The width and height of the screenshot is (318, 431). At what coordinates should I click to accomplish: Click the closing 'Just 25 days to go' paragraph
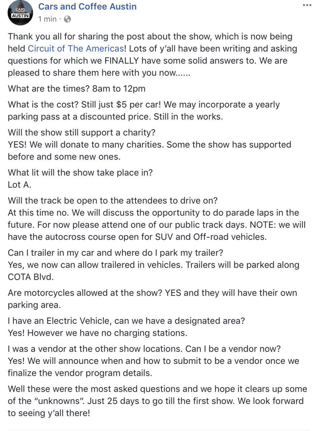click(157, 401)
